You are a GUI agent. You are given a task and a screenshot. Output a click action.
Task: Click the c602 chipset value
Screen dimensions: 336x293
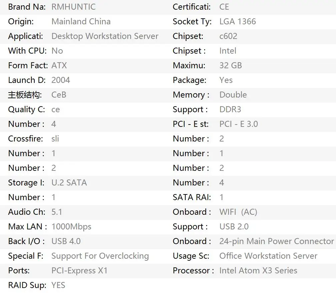click(x=228, y=36)
